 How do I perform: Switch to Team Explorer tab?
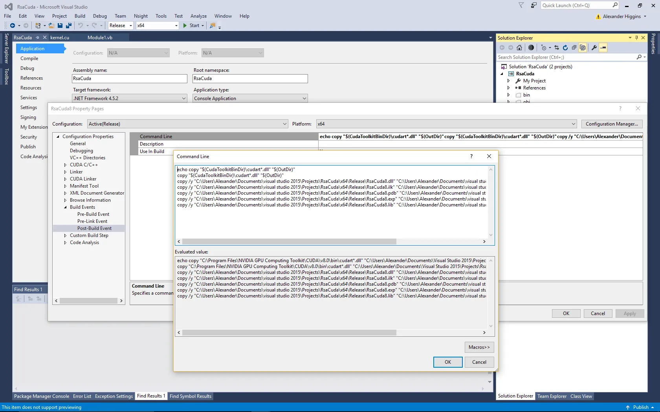[552, 396]
